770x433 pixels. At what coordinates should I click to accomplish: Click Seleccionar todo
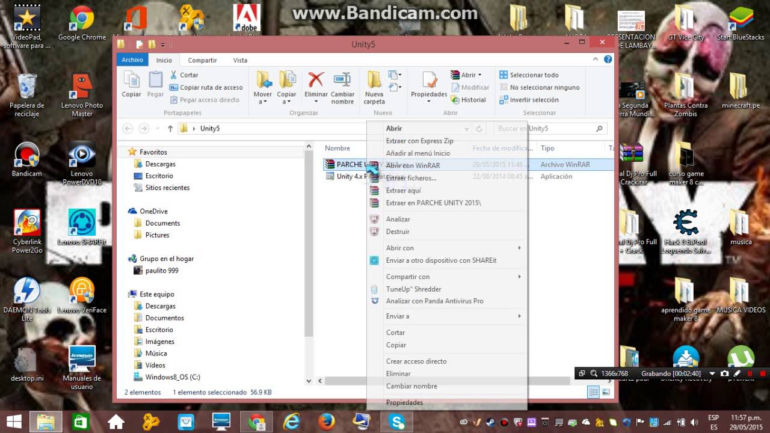tap(529, 75)
